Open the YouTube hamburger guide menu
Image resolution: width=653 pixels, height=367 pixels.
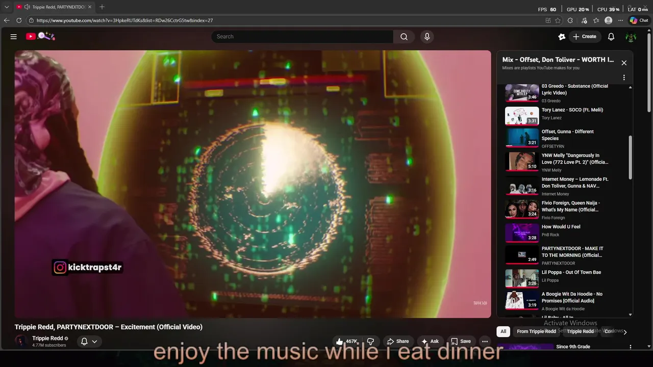(x=14, y=37)
